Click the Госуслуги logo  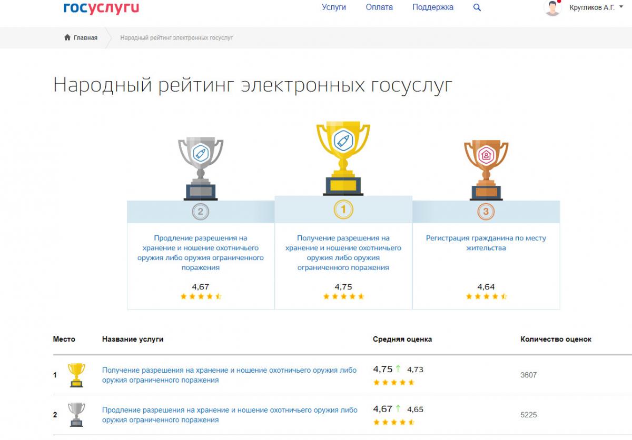[x=101, y=7]
